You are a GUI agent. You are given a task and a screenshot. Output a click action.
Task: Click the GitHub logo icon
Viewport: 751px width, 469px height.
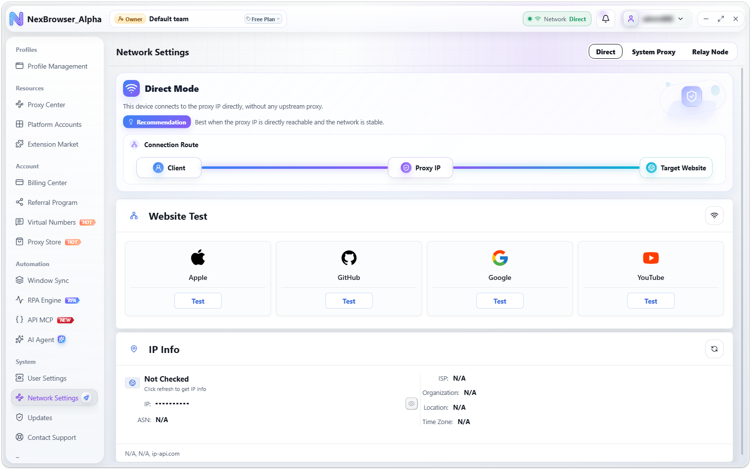(x=349, y=258)
